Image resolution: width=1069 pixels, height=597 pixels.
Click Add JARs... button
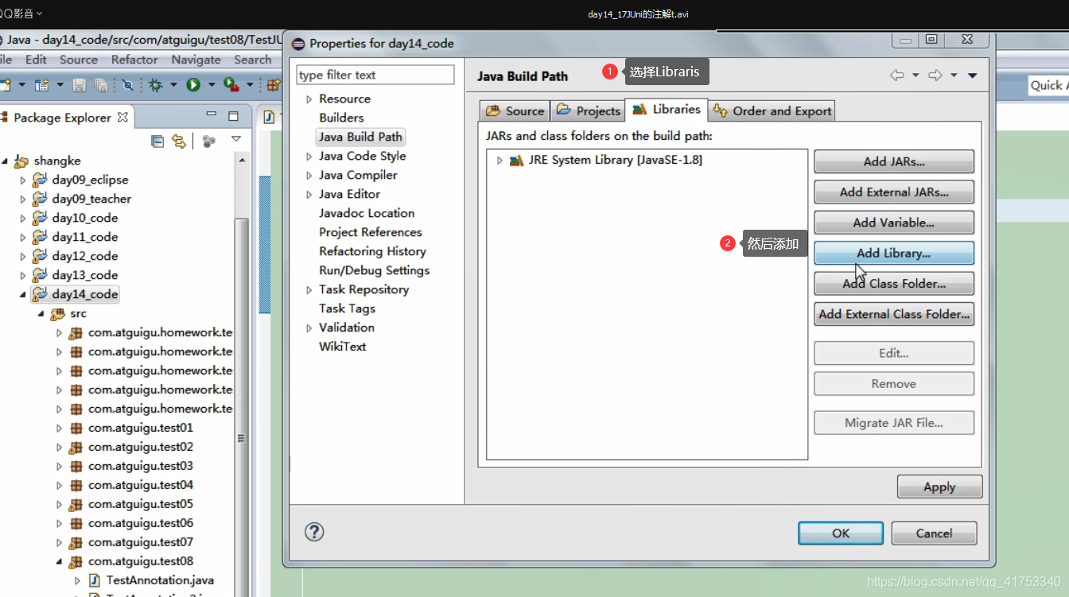[894, 161]
